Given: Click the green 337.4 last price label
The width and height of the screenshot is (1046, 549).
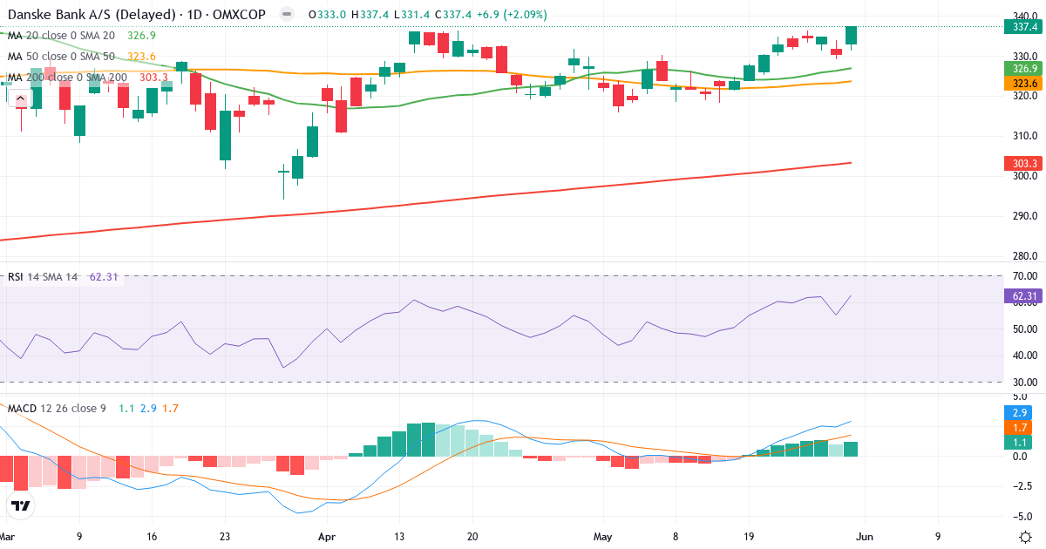Looking at the screenshot, I should pos(1023,27).
